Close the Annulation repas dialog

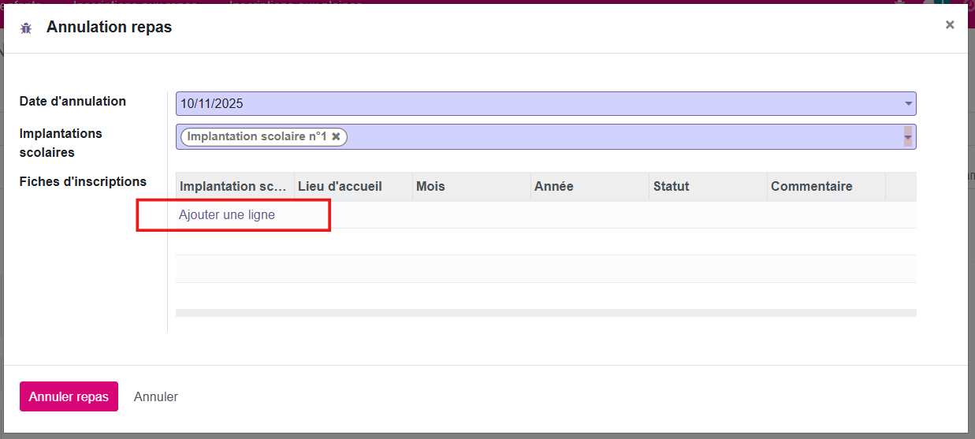950,24
